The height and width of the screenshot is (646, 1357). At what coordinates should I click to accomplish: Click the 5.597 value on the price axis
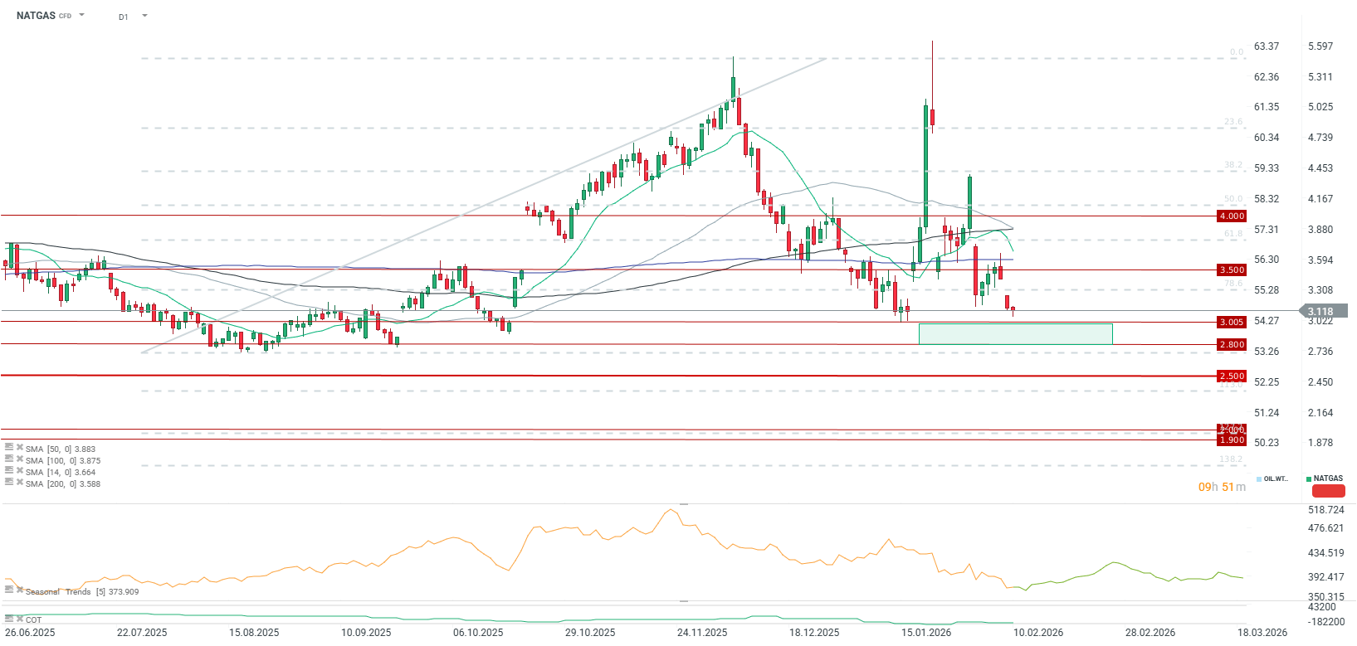pyautogui.click(x=1320, y=46)
